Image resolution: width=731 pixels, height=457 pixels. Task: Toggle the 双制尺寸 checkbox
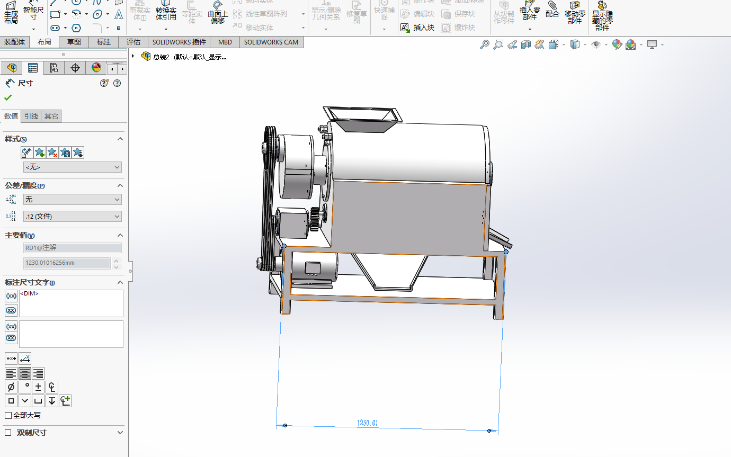[8, 433]
